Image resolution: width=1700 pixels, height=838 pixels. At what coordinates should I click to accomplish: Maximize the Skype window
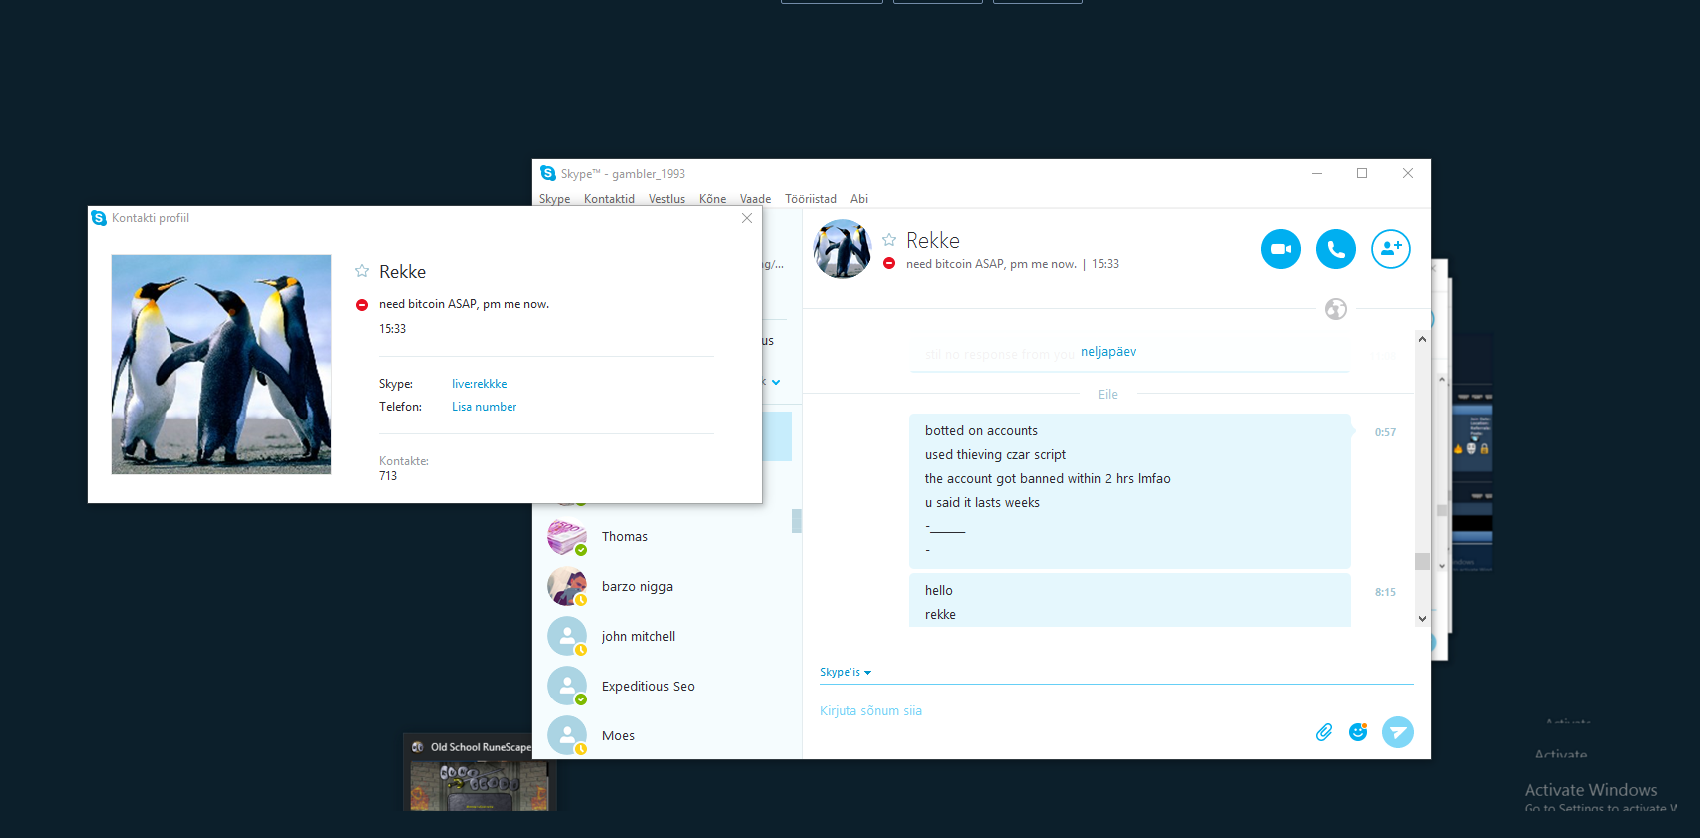click(1362, 173)
